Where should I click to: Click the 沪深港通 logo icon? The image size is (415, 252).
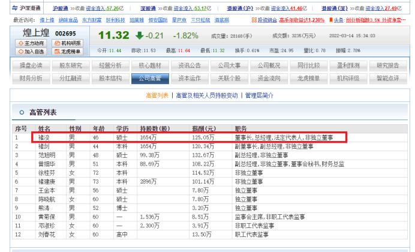tap(15, 8)
